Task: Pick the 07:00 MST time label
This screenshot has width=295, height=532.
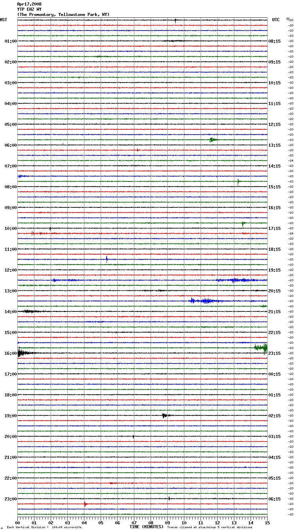Action: (x=11, y=166)
